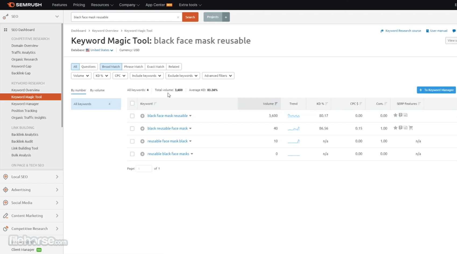Click the image SERP feature for 'black face mask reusable'

tap(406, 115)
